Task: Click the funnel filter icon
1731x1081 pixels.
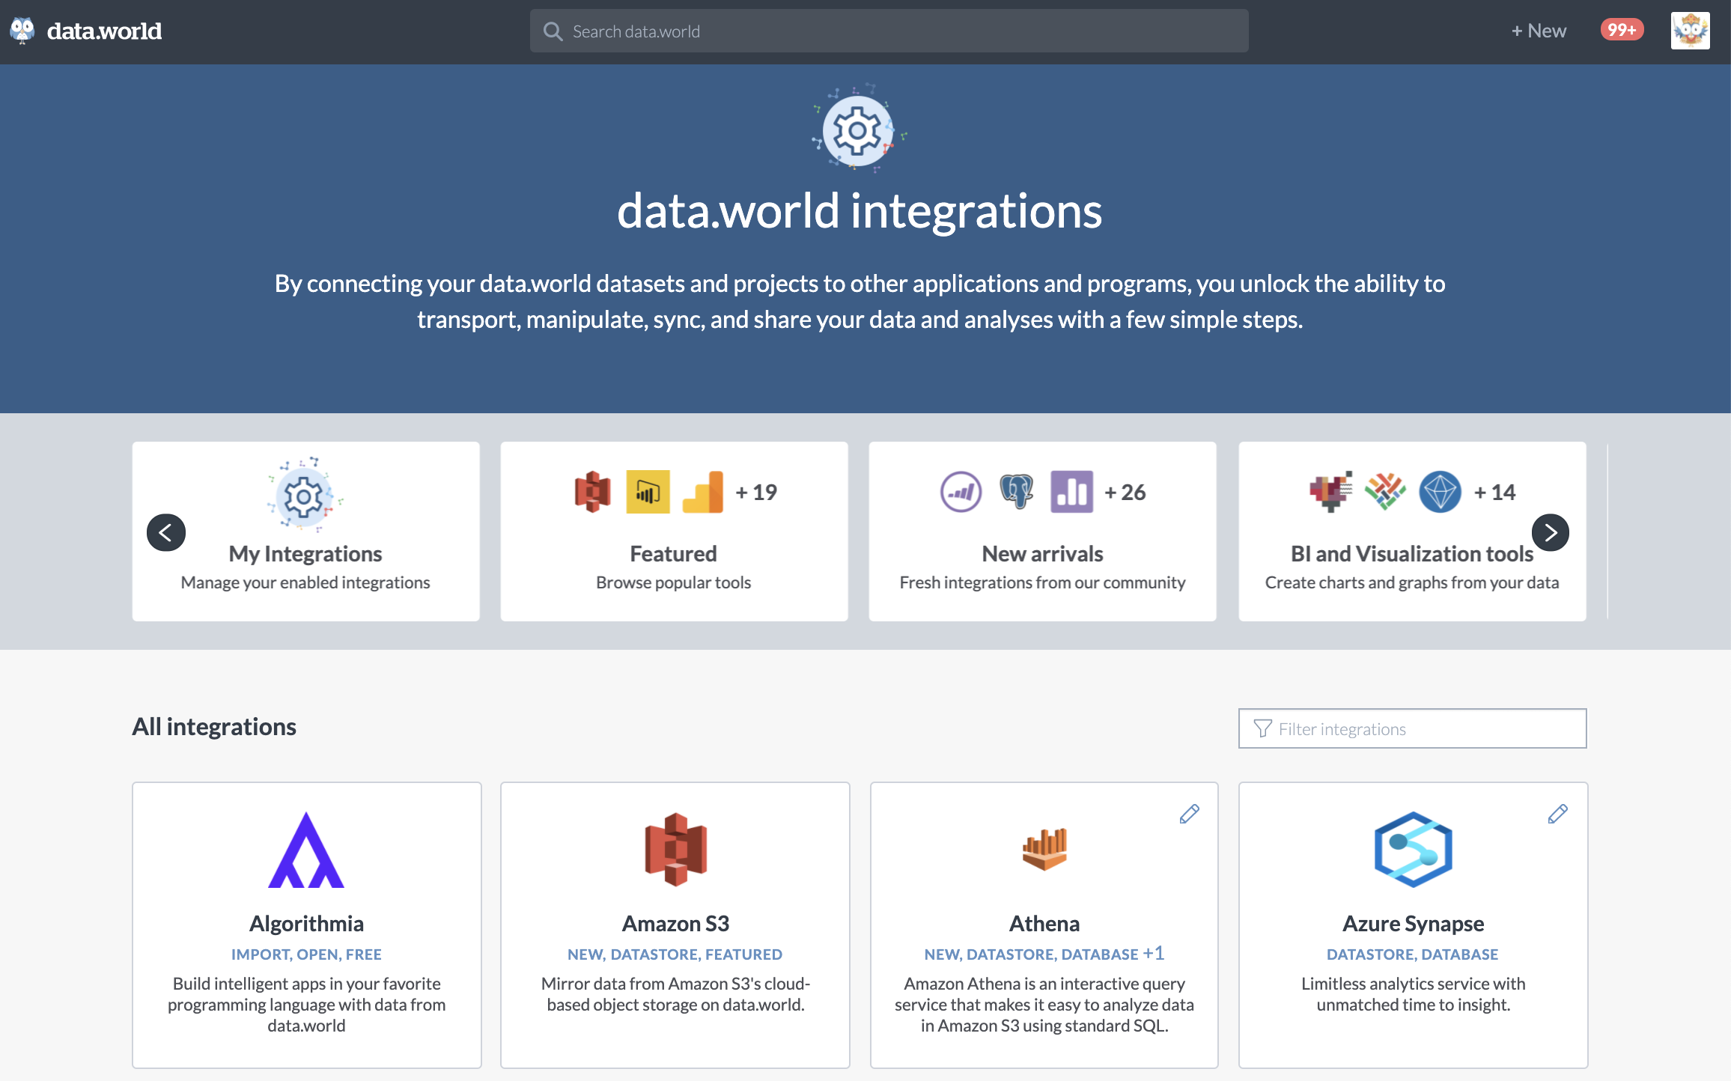Action: coord(1262,728)
